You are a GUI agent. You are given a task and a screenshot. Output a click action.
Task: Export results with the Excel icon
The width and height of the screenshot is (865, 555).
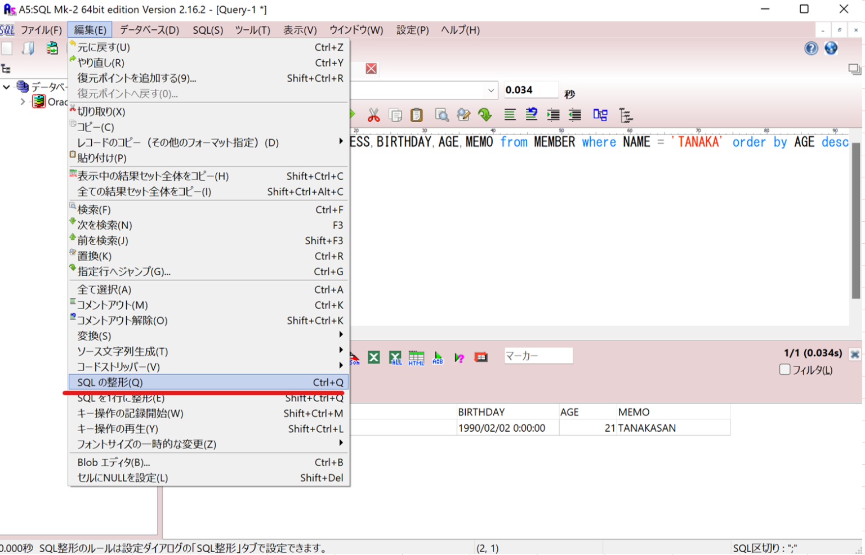click(373, 357)
